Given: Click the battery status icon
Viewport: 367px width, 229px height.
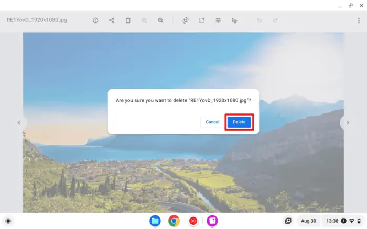Looking at the screenshot, I should [359, 221].
